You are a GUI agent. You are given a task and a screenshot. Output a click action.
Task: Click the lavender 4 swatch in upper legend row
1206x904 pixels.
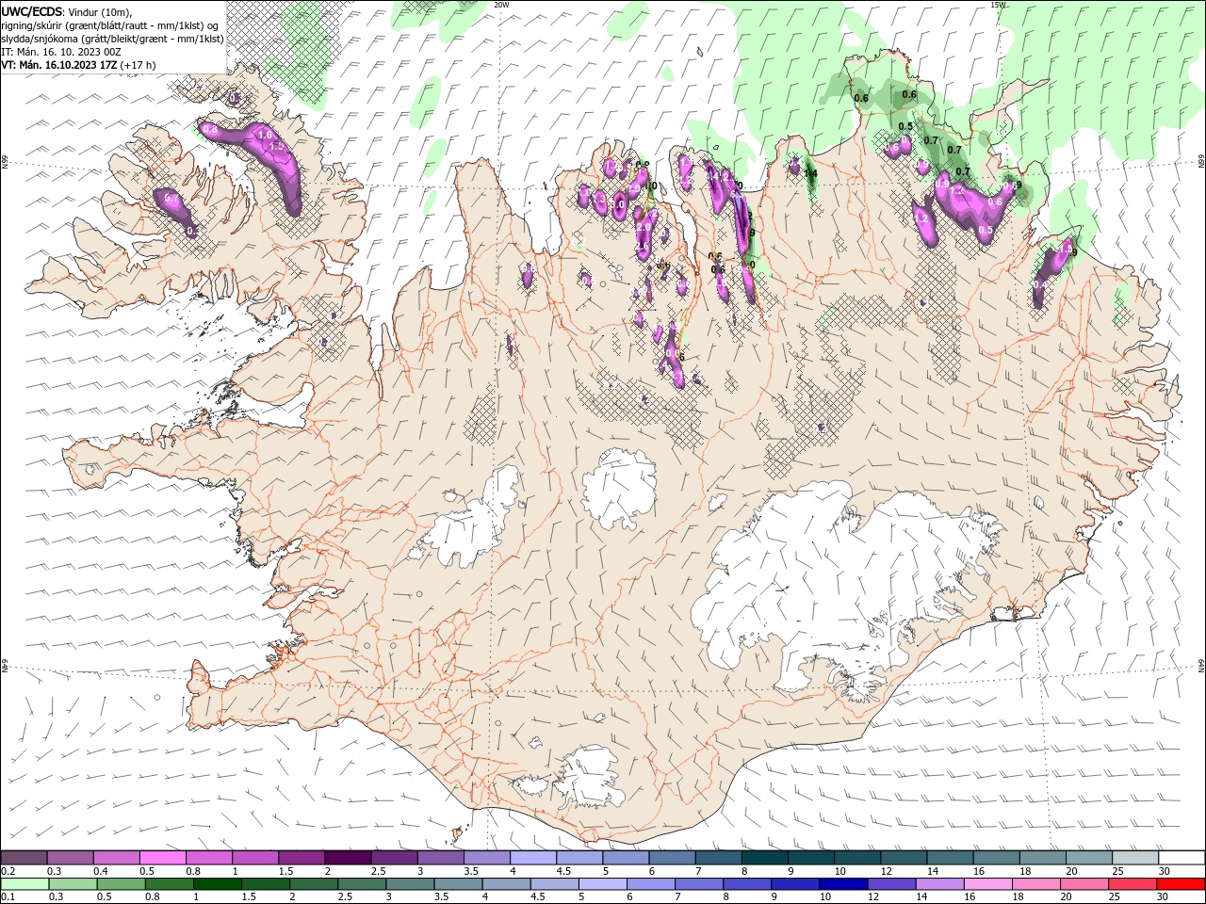(x=533, y=858)
